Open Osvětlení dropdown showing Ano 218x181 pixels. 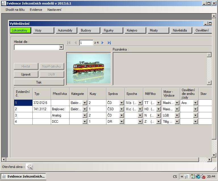coord(195,103)
